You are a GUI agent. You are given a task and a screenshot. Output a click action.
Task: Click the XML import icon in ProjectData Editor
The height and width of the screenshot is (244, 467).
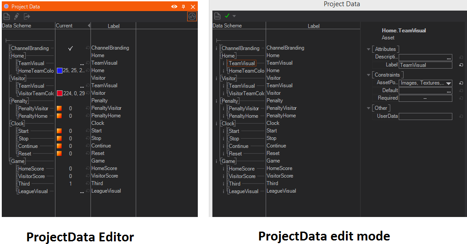(7, 16)
